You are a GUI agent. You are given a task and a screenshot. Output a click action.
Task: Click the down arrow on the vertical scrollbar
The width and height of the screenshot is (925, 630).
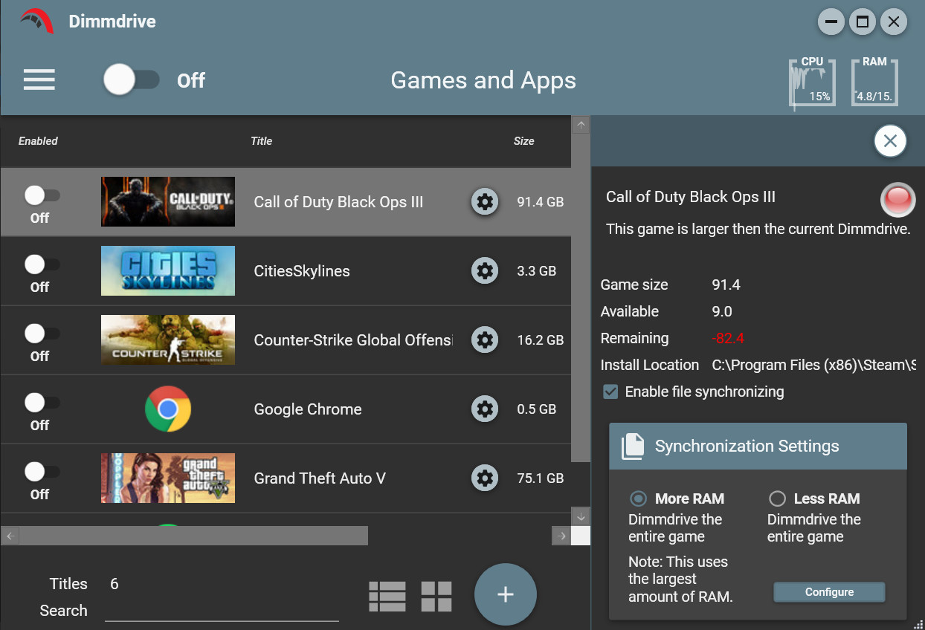coord(581,516)
